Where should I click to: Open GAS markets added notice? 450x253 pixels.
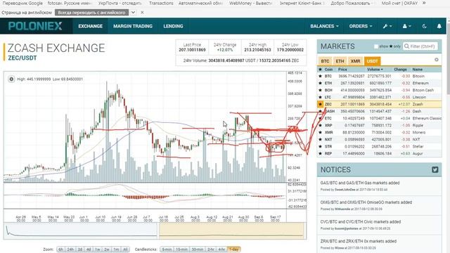360,183
